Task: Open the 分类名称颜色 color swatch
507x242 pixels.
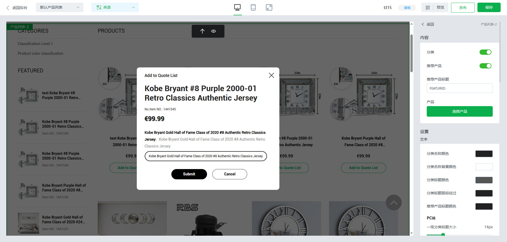Action: tap(484, 154)
